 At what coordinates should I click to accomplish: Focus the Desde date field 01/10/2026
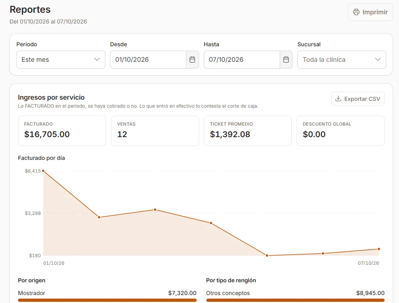coord(148,59)
